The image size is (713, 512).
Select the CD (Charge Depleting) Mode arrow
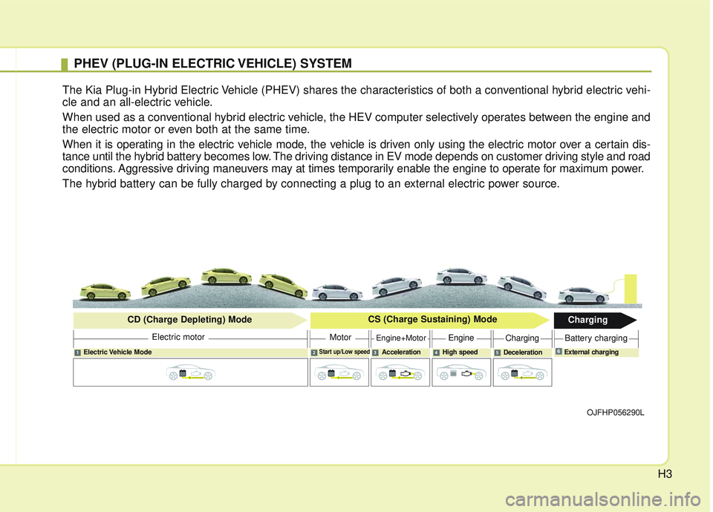(x=188, y=320)
